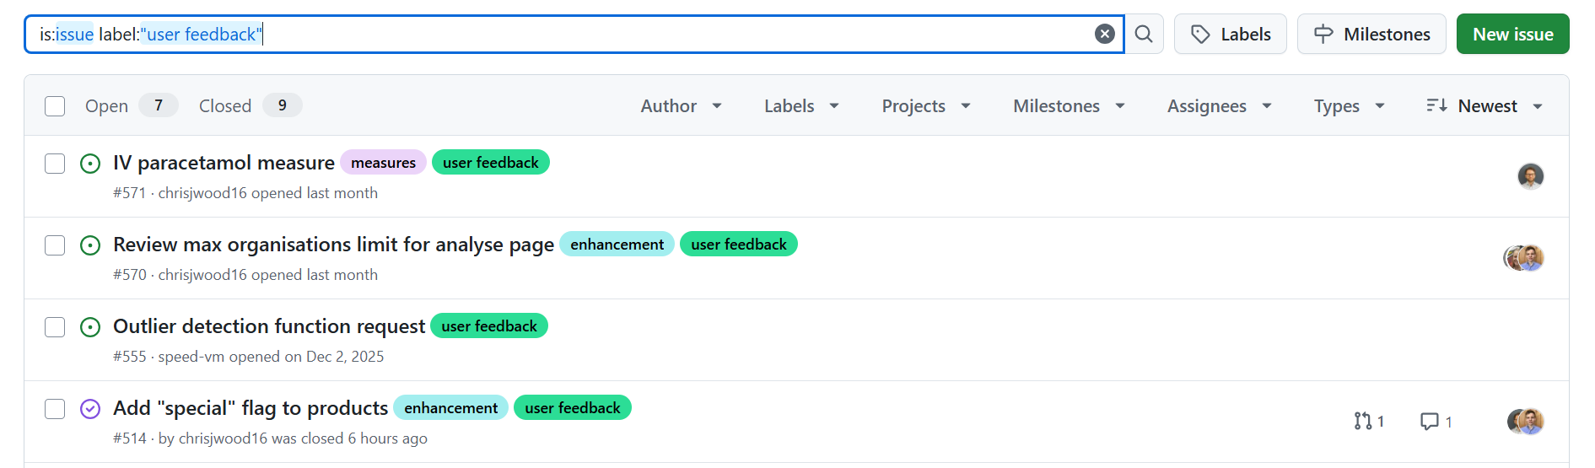The width and height of the screenshot is (1595, 468).
Task: Click user feedback label on Review max organisations
Action: [x=738, y=245]
